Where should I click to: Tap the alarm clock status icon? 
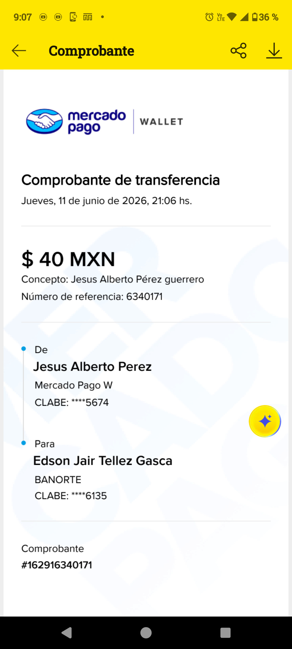(x=209, y=17)
